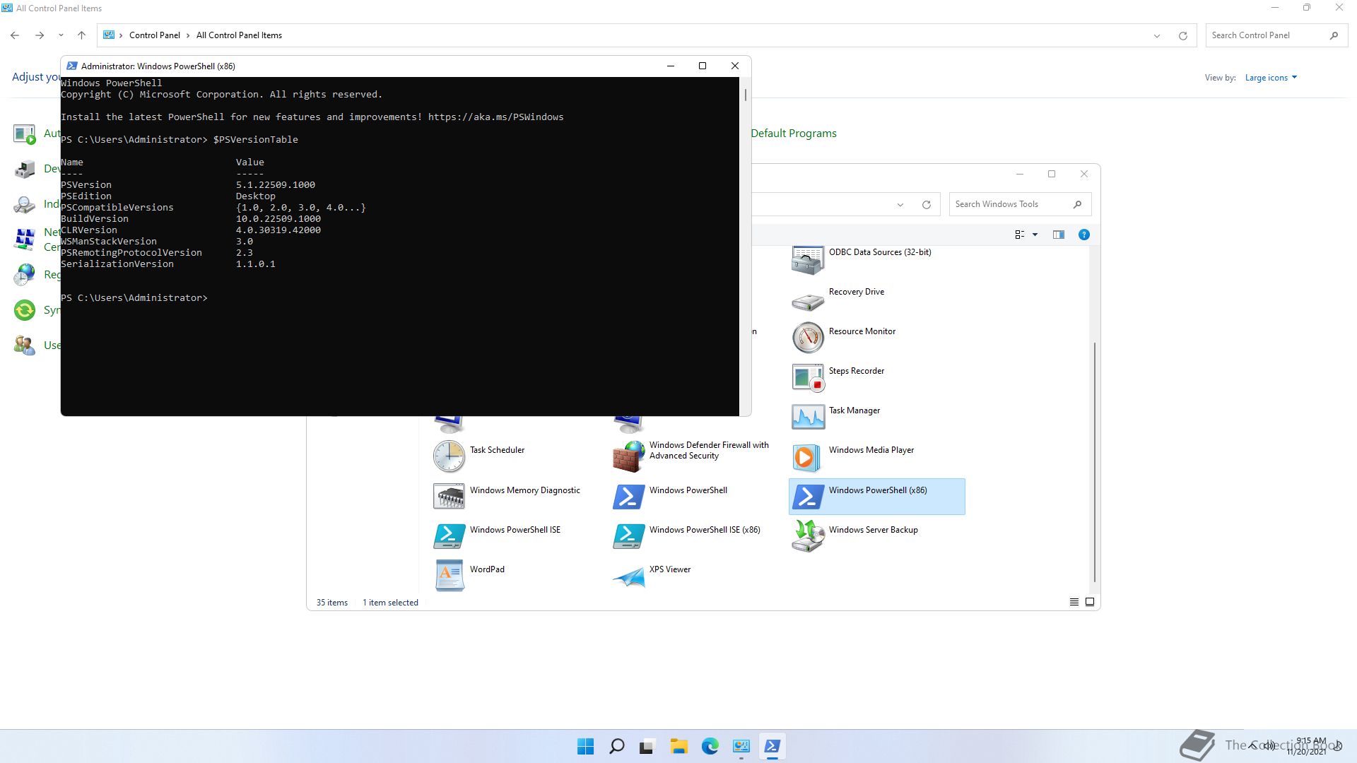1357x763 pixels.
Task: Open the Steps Recorder icon
Action: pyautogui.click(x=808, y=377)
